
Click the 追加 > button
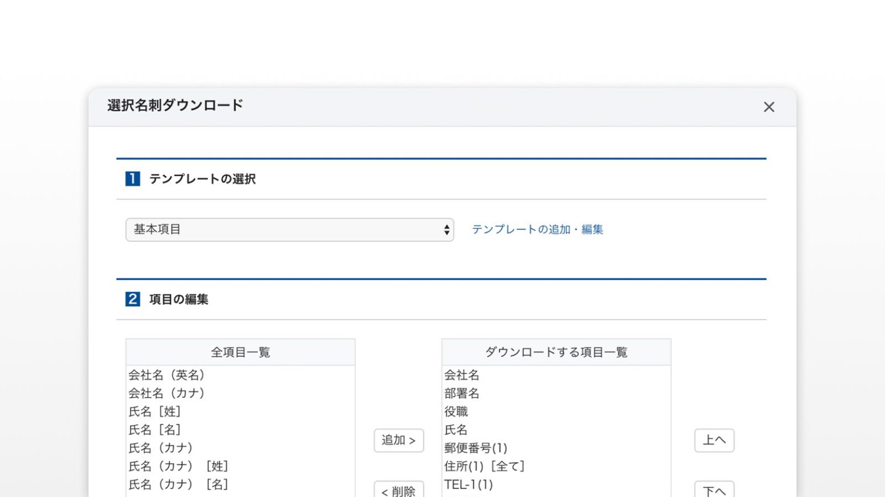(x=399, y=440)
